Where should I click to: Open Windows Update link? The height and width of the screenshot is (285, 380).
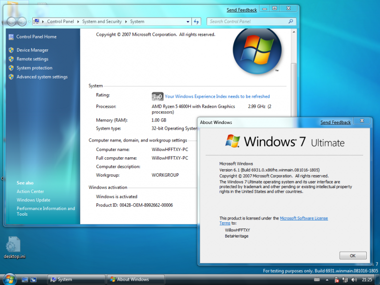coord(33,200)
